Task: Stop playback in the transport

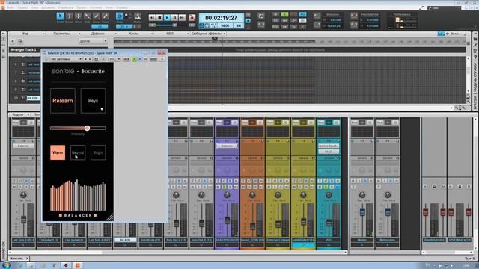Action: [x=159, y=18]
